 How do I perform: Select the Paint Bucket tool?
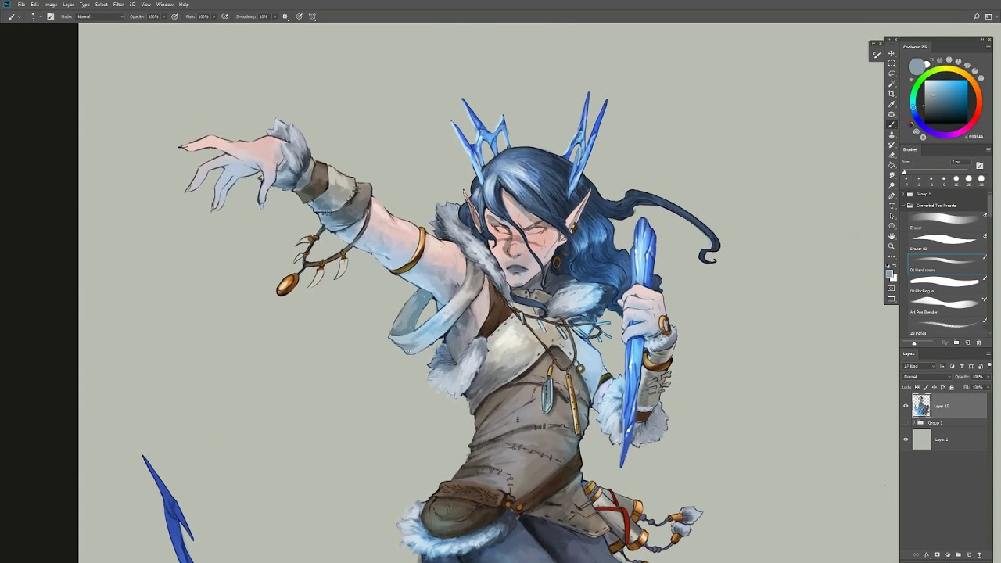pyautogui.click(x=891, y=165)
